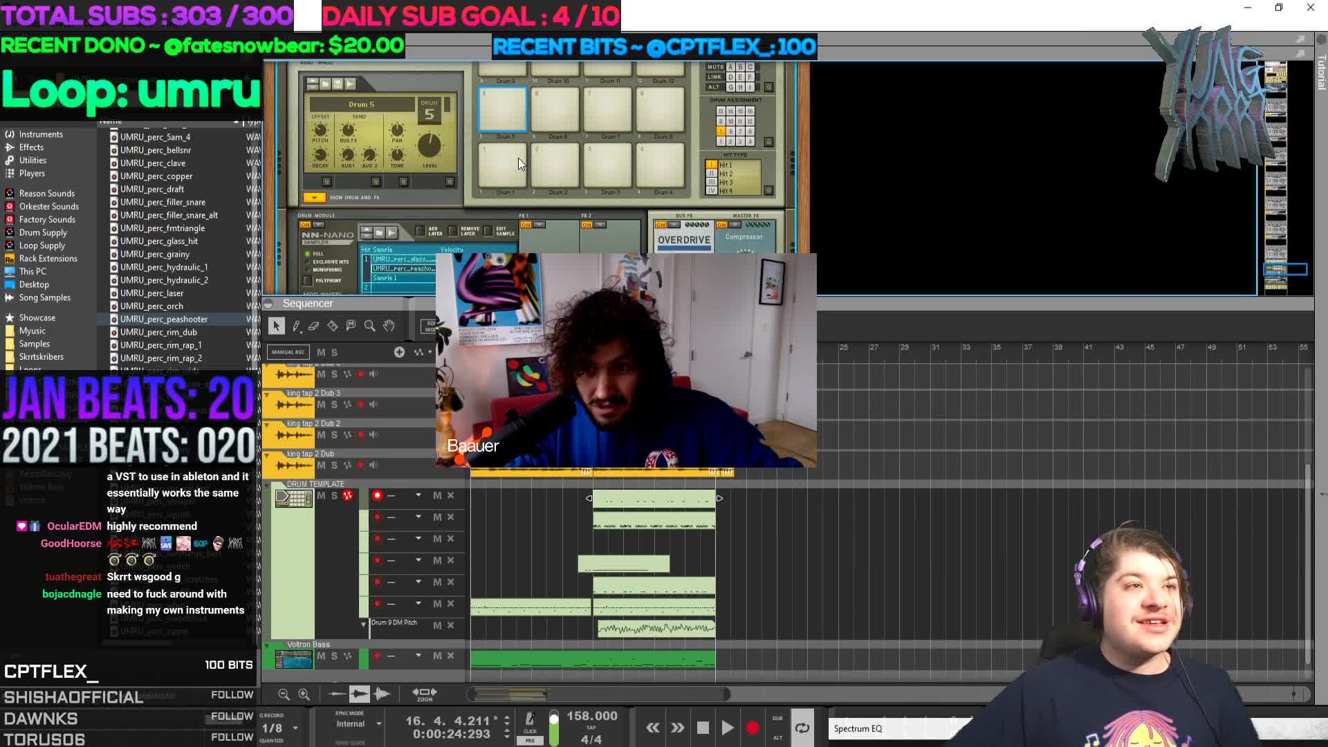Open first note lane dropdown on DRUM TEMPLATE
This screenshot has height=747, width=1328.
418,495
